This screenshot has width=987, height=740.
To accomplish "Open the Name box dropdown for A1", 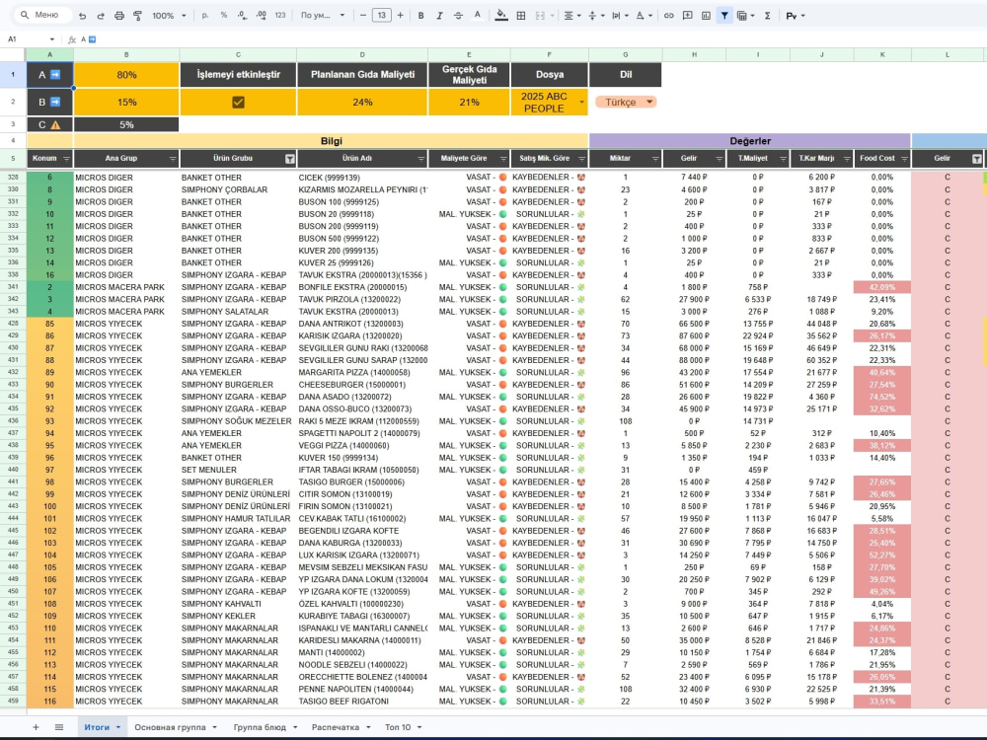I will click(x=52, y=39).
